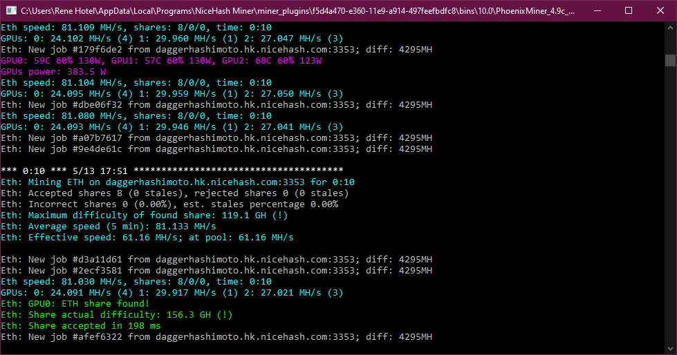Click the scrollbar up arrow

click(670, 27)
